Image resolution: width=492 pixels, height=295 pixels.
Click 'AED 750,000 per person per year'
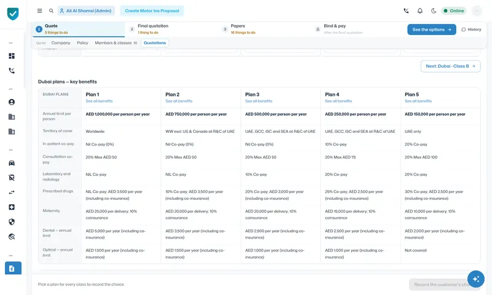click(196, 114)
